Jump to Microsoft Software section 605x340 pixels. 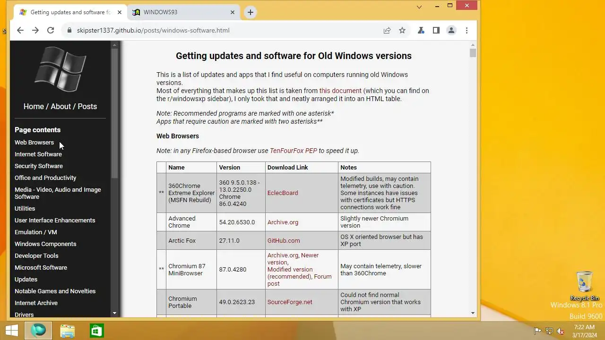(41, 267)
